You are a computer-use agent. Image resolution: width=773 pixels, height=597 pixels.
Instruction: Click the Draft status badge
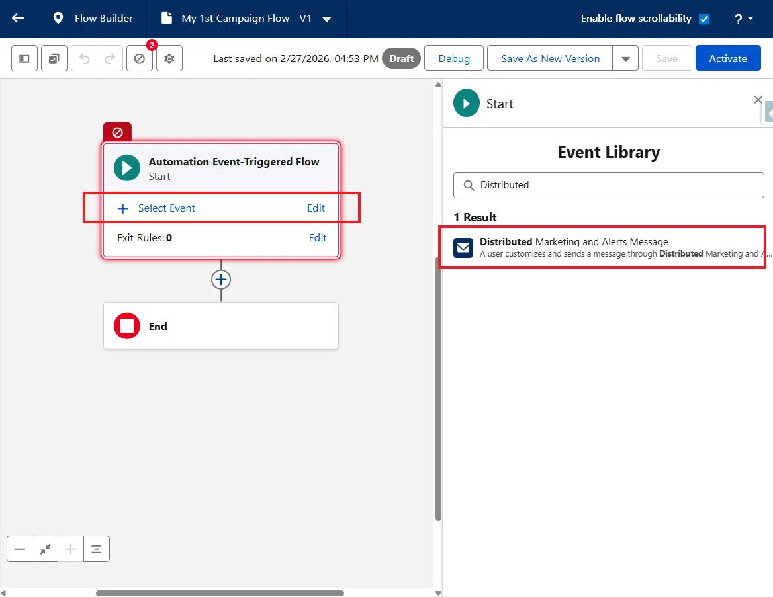401,59
